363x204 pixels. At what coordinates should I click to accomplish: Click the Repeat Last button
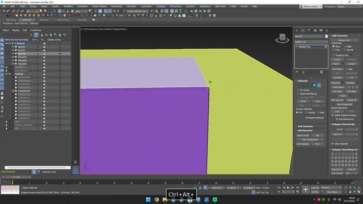344,40
